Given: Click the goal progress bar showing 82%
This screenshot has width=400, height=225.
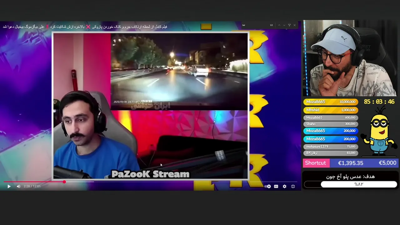Looking at the screenshot, I should [350, 184].
